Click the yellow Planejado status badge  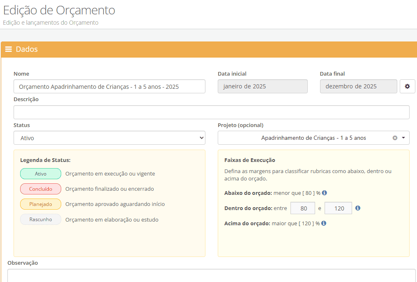coord(41,204)
